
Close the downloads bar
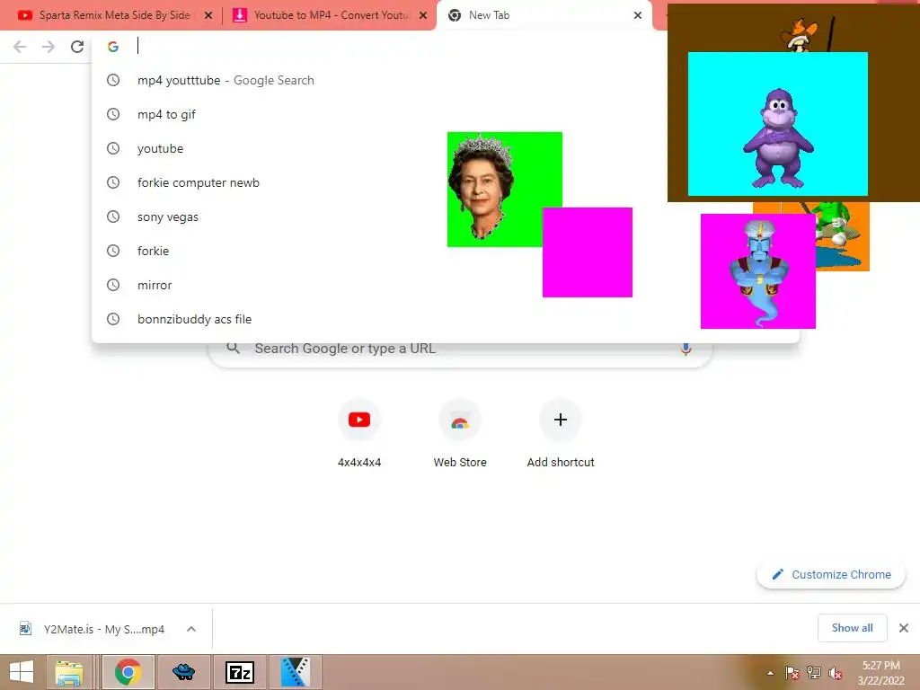(904, 628)
